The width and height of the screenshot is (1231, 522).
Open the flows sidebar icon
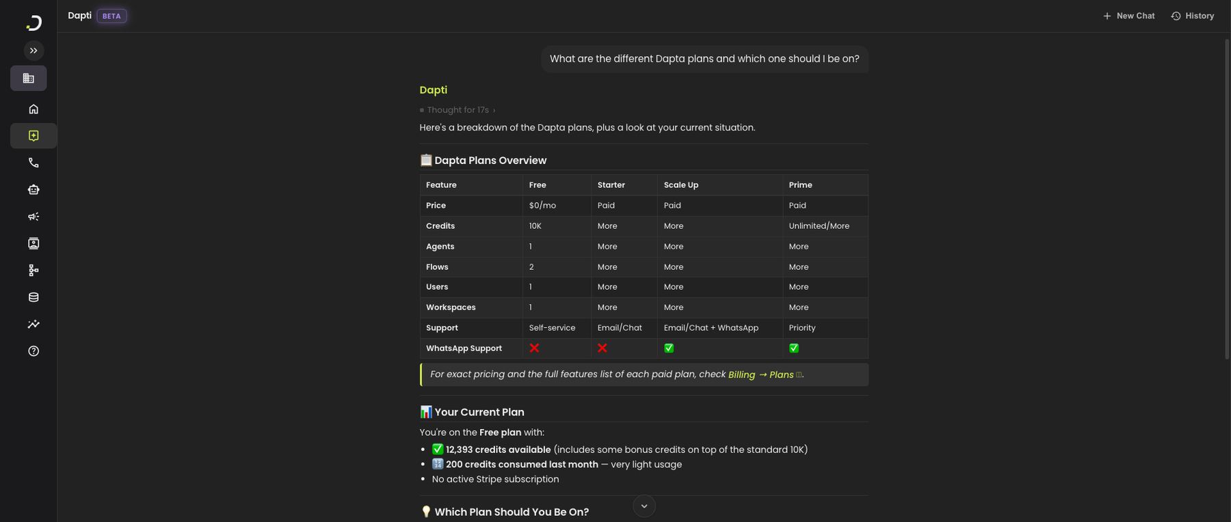[x=34, y=271]
